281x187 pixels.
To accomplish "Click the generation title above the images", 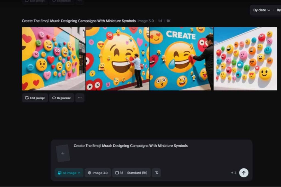I will tap(79, 21).
